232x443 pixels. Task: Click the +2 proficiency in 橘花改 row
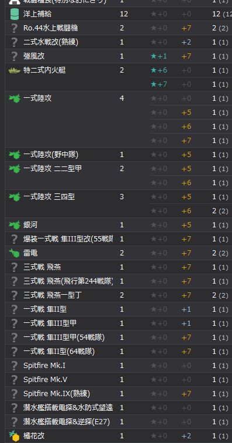[x=186, y=435]
